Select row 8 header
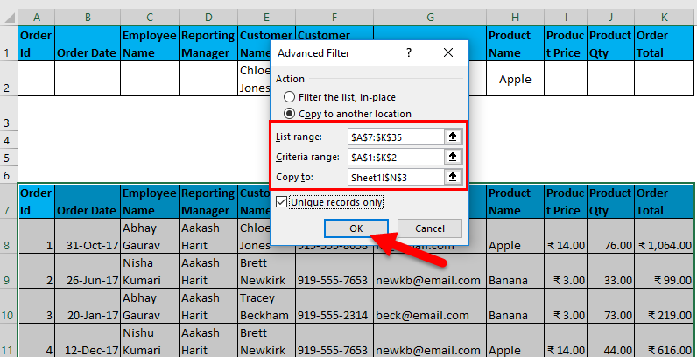The image size is (697, 357). tap(9, 236)
